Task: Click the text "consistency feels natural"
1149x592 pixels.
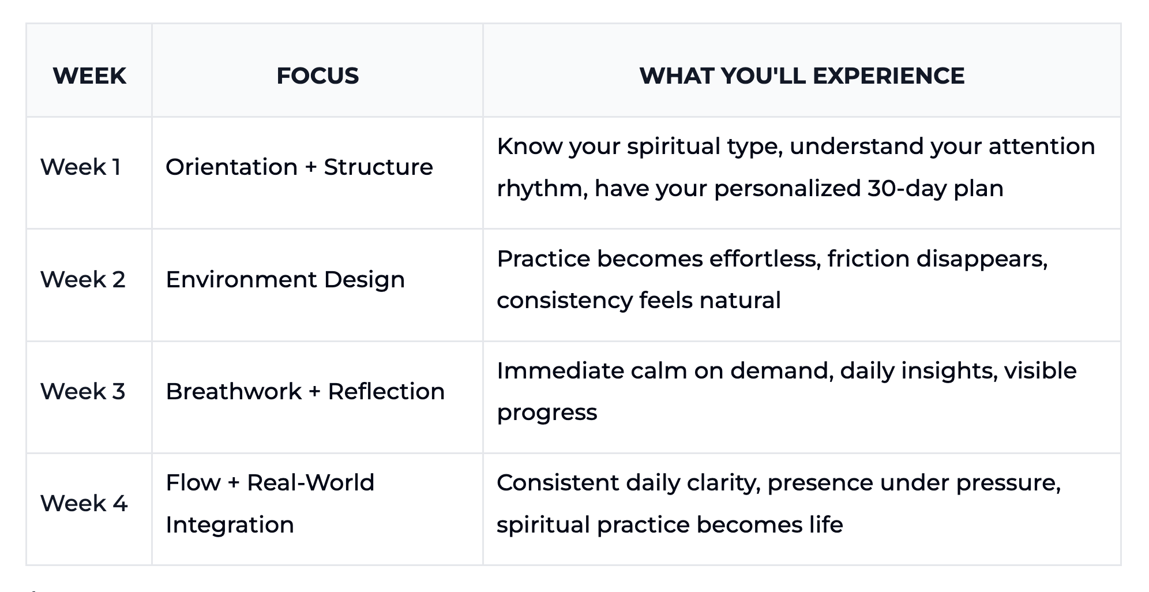Action: click(639, 301)
